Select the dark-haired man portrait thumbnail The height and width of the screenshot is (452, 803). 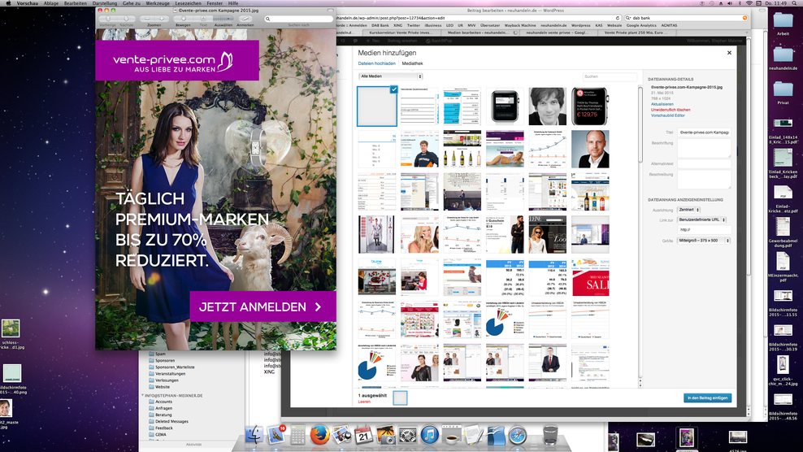[x=548, y=106]
